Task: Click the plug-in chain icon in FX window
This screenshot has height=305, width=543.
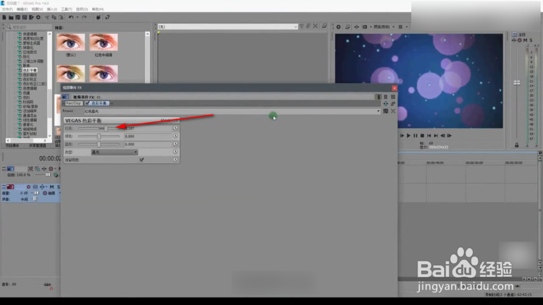Action: click(386, 104)
